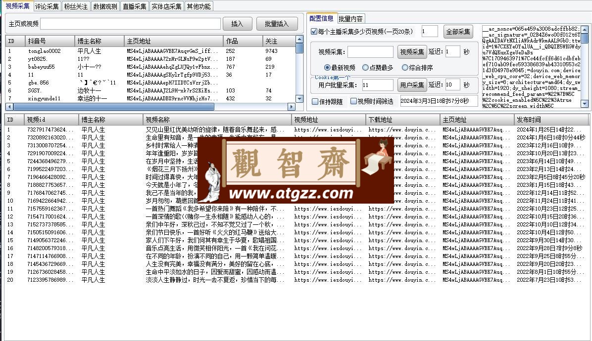
Task: Open the 粉丝关注 tab
Action: click(x=76, y=6)
